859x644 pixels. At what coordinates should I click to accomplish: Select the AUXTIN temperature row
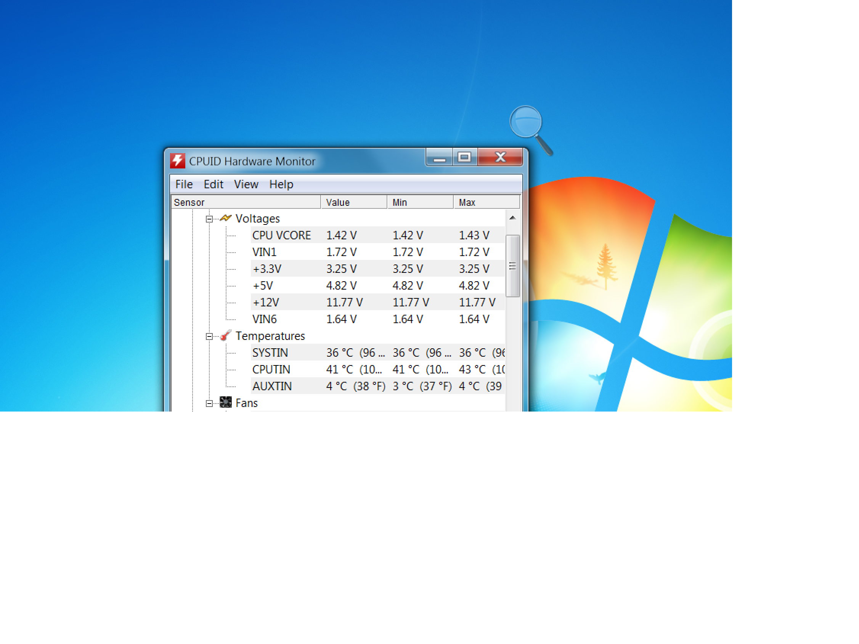(x=377, y=386)
